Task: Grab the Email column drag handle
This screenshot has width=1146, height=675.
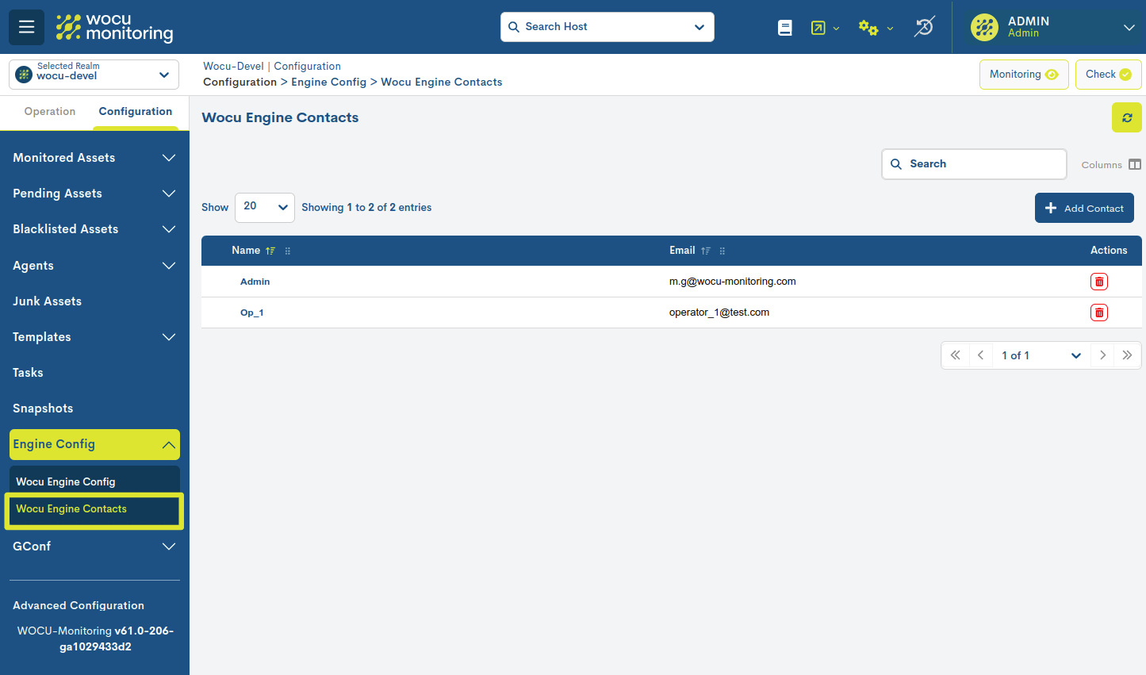Action: pos(722,251)
